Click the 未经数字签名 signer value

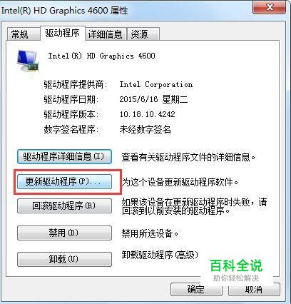click(145, 129)
